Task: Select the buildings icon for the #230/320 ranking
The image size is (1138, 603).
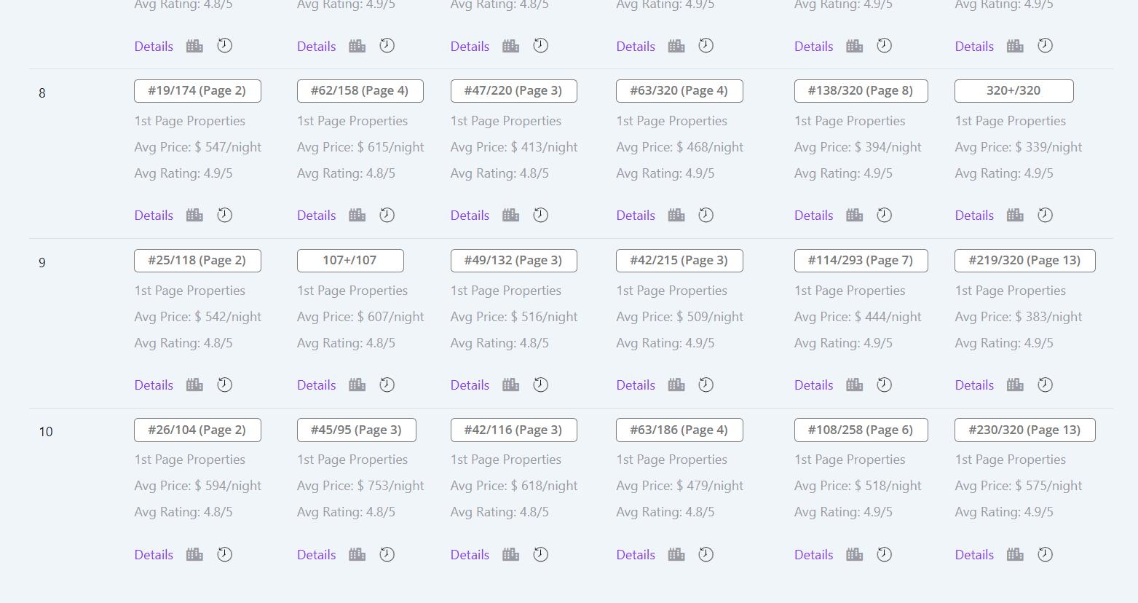Action: click(1015, 554)
